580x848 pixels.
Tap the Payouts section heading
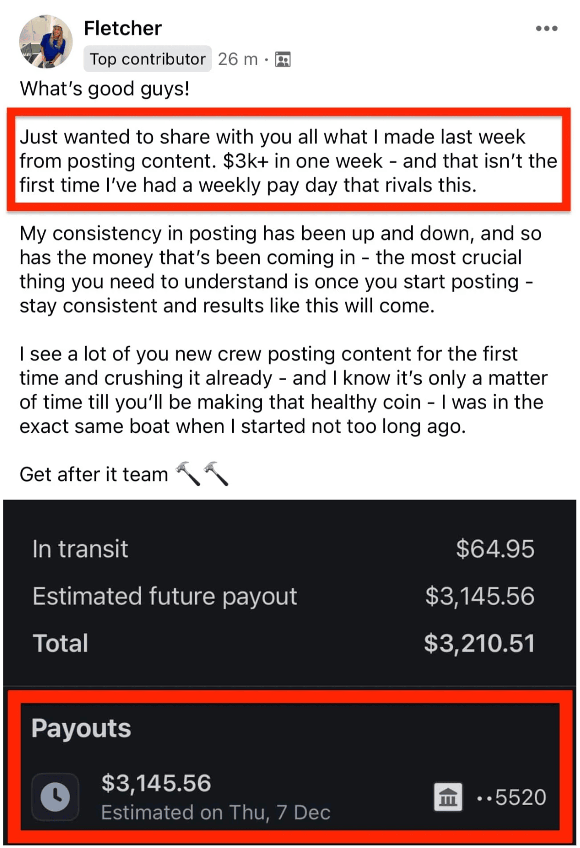pyautogui.click(x=81, y=728)
